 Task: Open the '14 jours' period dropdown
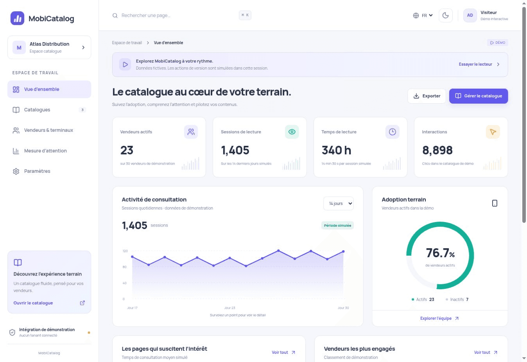pos(339,203)
